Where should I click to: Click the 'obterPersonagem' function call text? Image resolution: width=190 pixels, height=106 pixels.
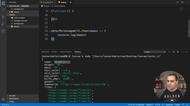(63, 31)
